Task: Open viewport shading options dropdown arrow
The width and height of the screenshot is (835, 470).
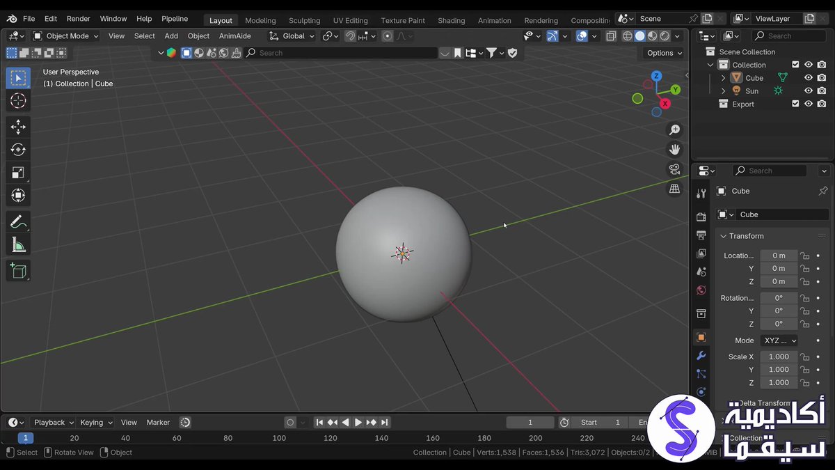Action: (x=677, y=36)
